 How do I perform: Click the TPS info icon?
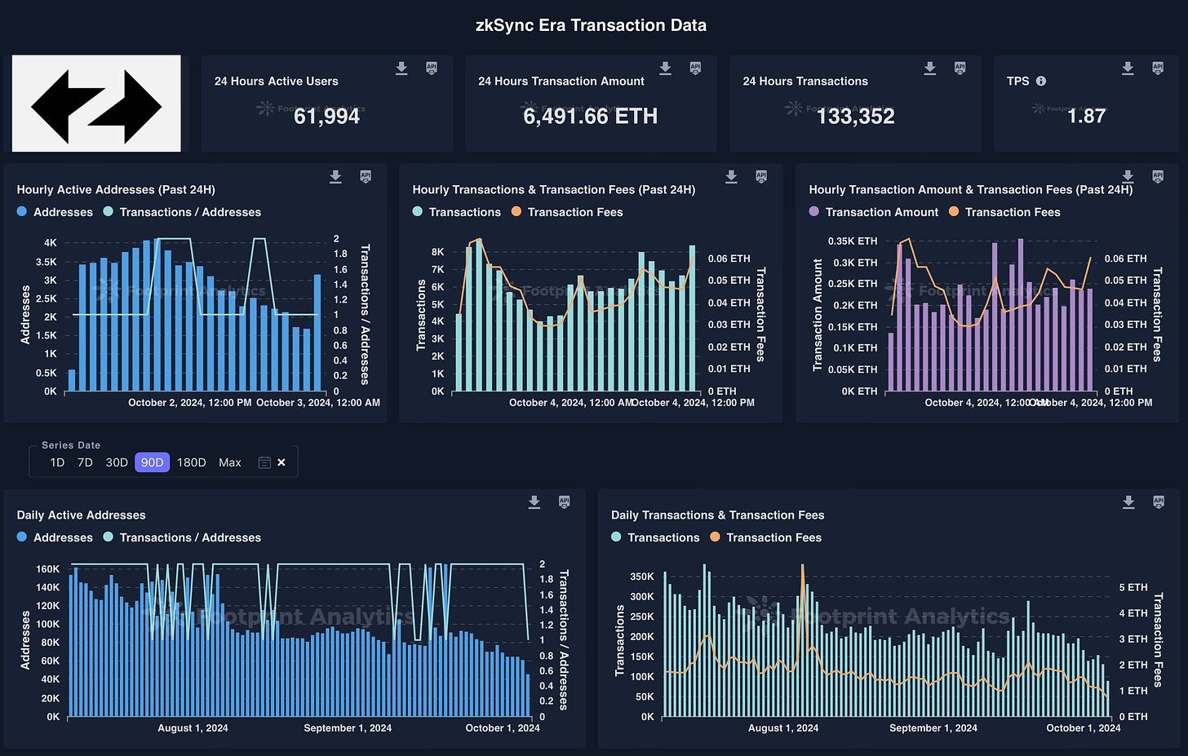coord(1041,82)
